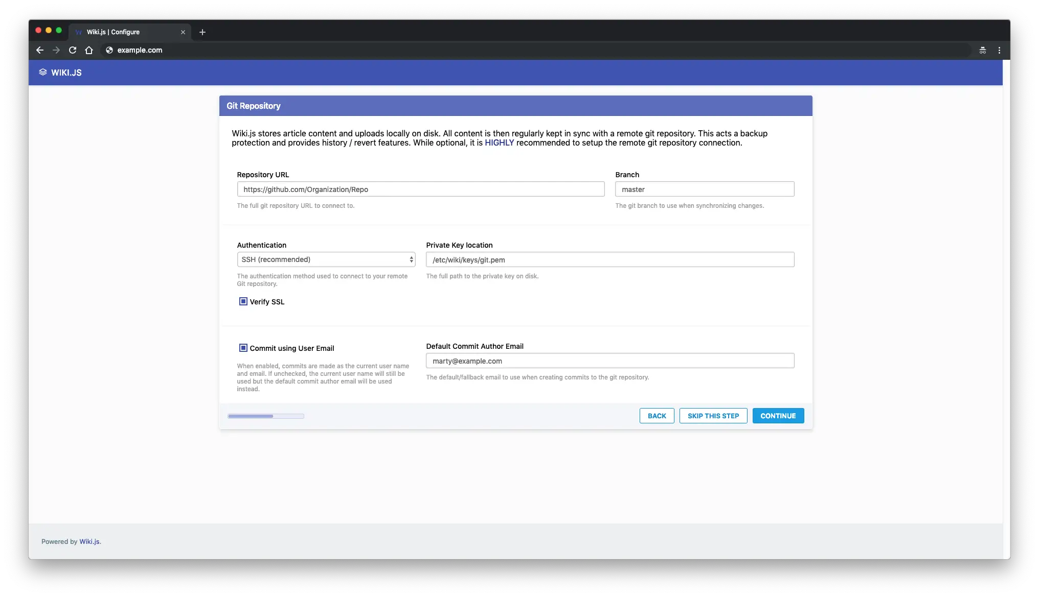The width and height of the screenshot is (1039, 597).
Task: Click the Repository URL label
Action: [263, 175]
